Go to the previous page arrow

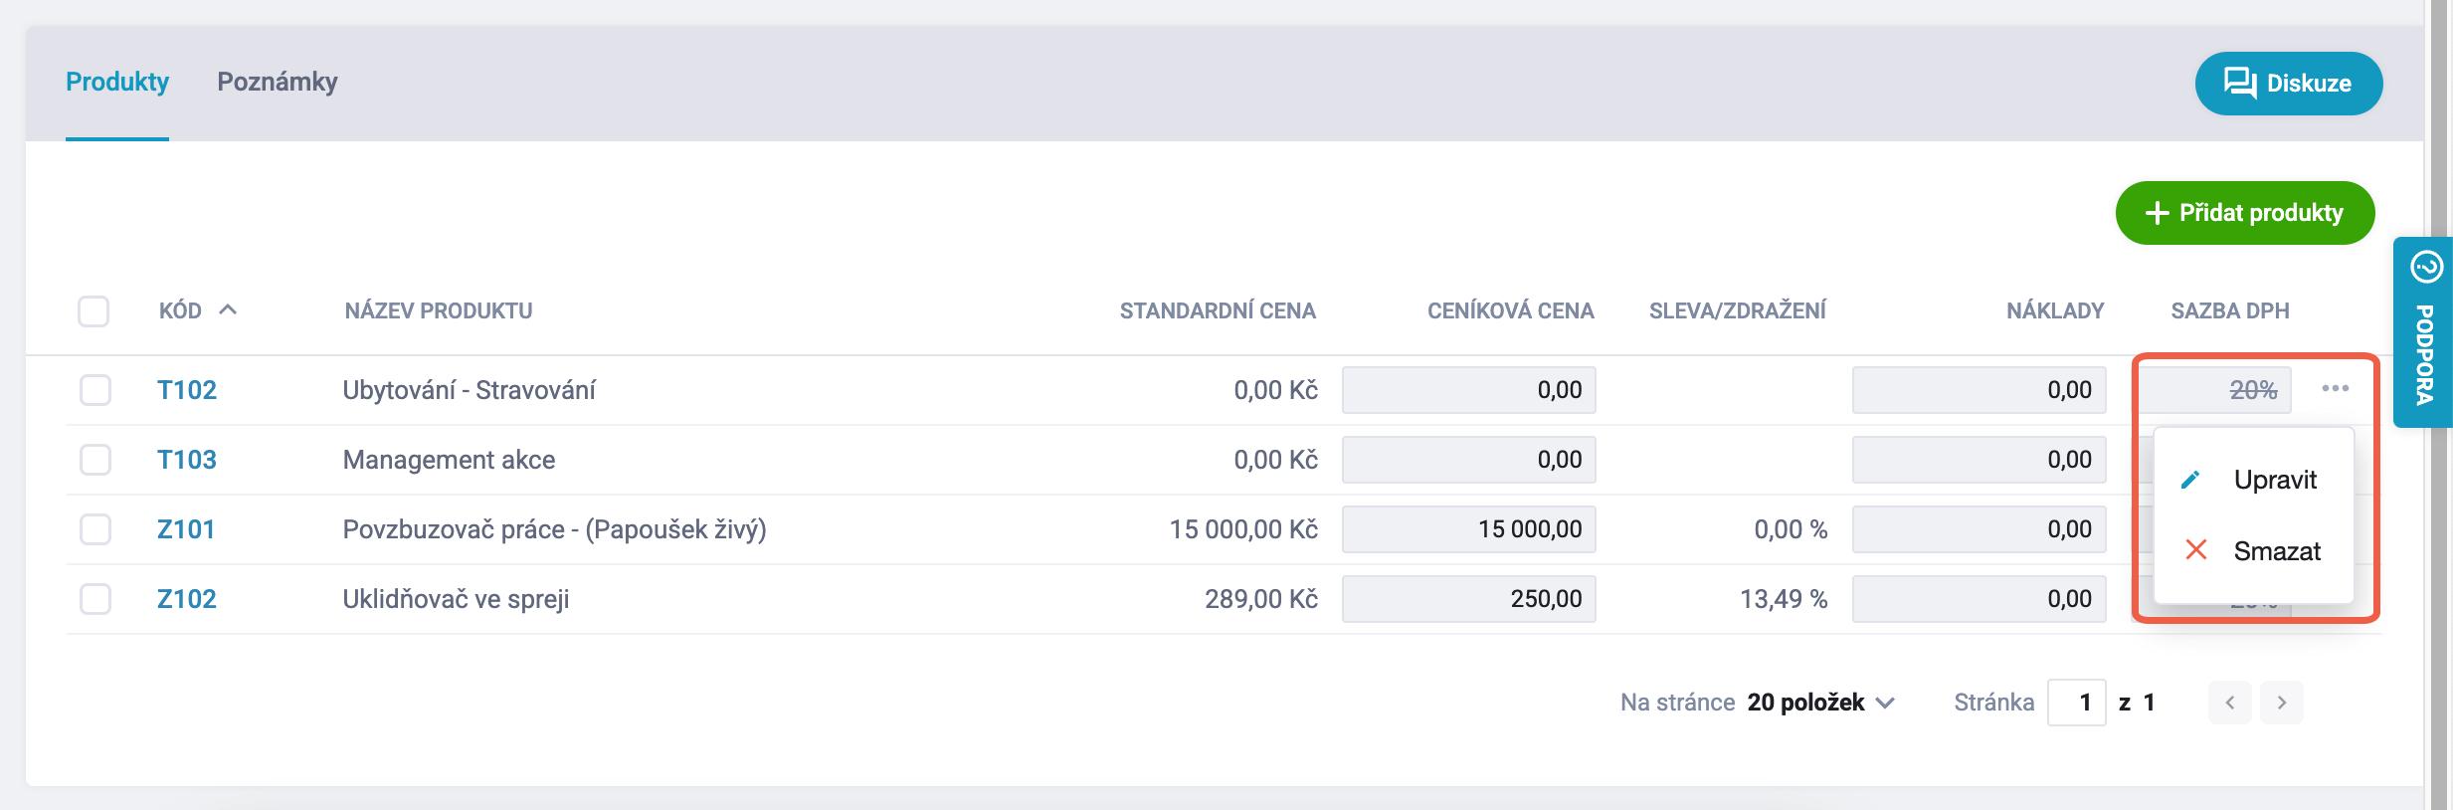point(2229,703)
